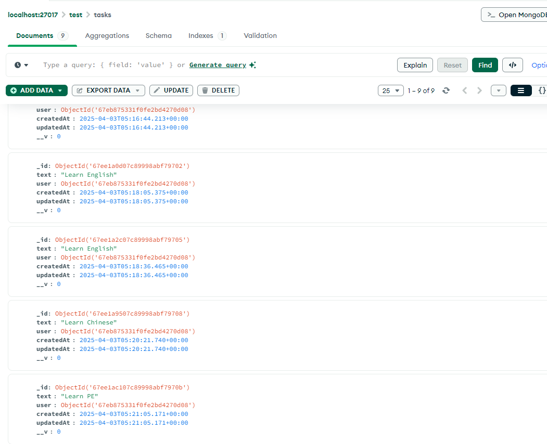
Task: Switch to the Indexes tab
Action: click(x=207, y=35)
